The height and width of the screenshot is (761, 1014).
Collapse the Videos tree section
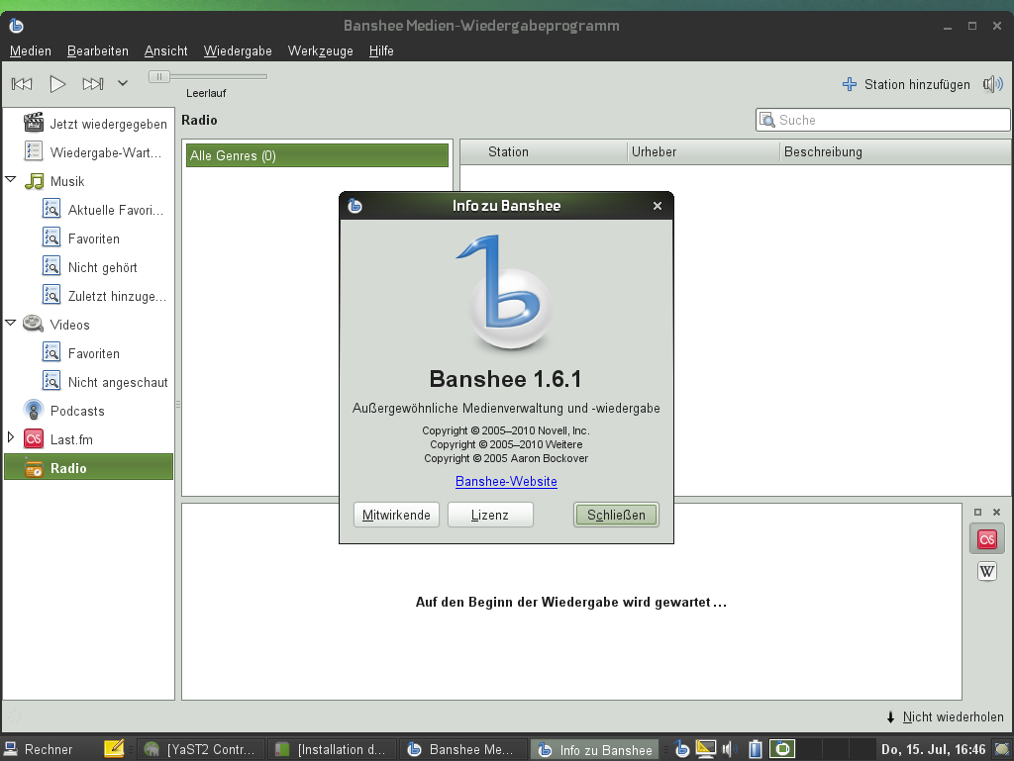[9, 324]
